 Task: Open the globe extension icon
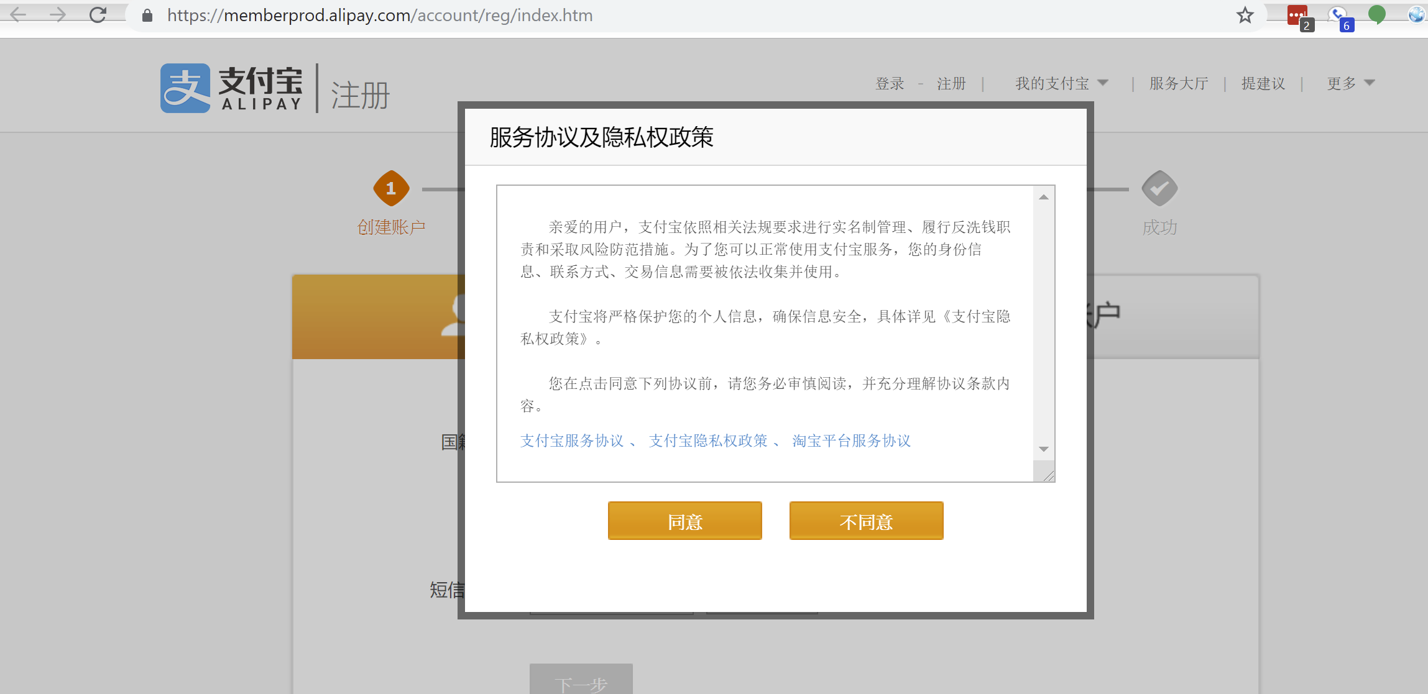pos(1417,14)
